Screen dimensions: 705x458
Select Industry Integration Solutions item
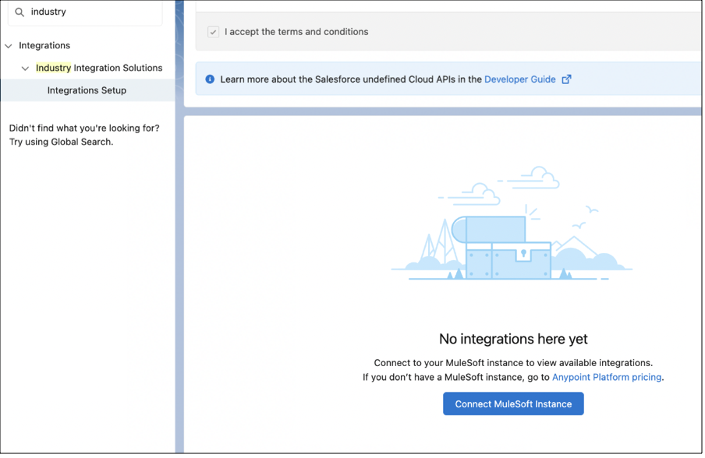tap(99, 68)
